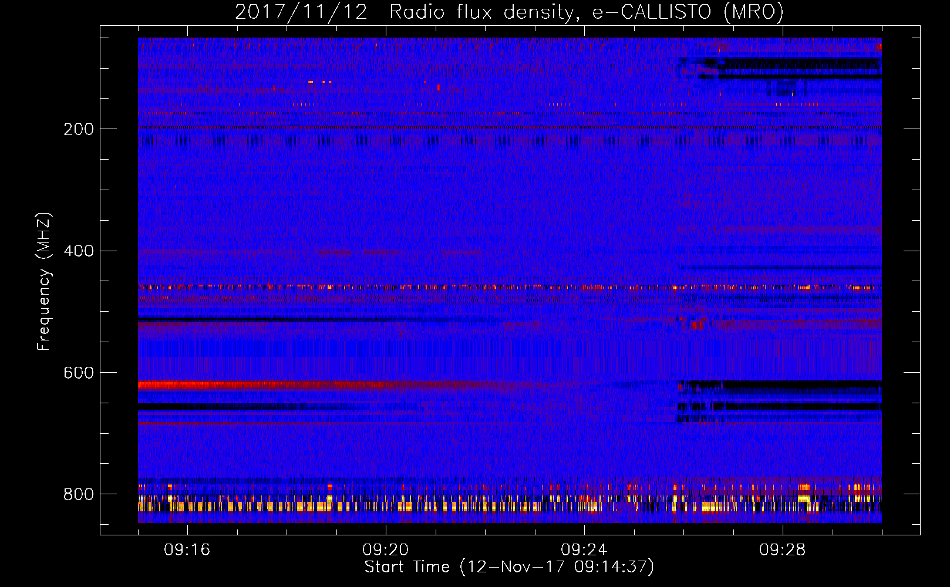The height and width of the screenshot is (587, 950).
Task: Click the plot title 'Radio flux density, e-CALLISTO (MRO)'
Action: 586,12
